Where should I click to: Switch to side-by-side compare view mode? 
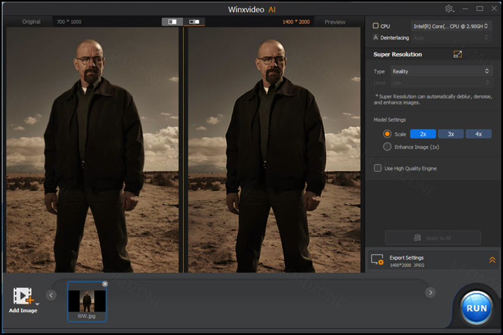coord(194,22)
